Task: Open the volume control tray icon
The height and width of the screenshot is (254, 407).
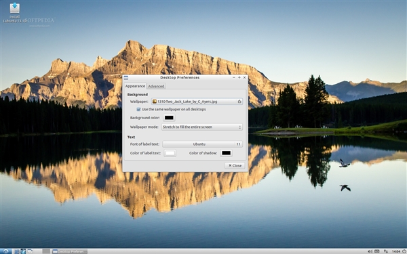Action: pos(370,251)
